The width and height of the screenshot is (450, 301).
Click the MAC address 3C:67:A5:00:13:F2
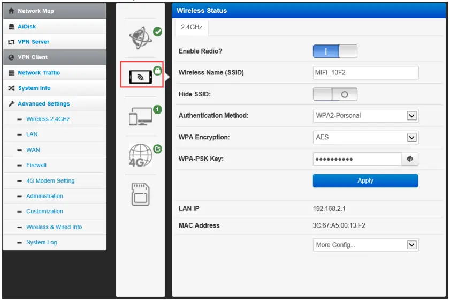coord(339,225)
